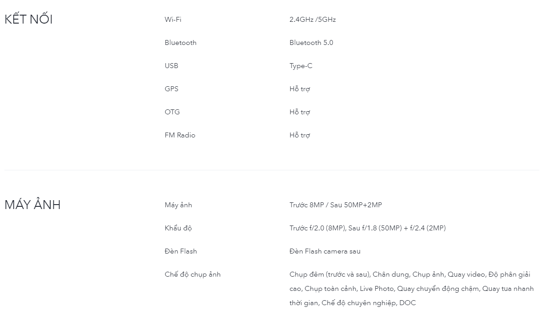Screen dimensions: 542x314
Task: Click the Trước 8MP / Sau 50MP+2MP value
Action: click(x=336, y=205)
